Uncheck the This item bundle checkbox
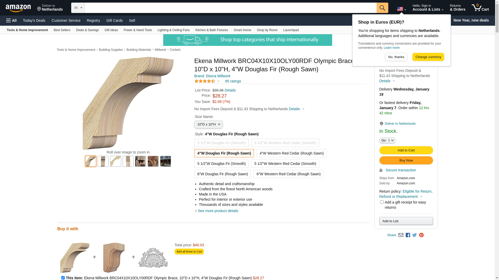The image size is (499, 280). [x=63, y=278]
